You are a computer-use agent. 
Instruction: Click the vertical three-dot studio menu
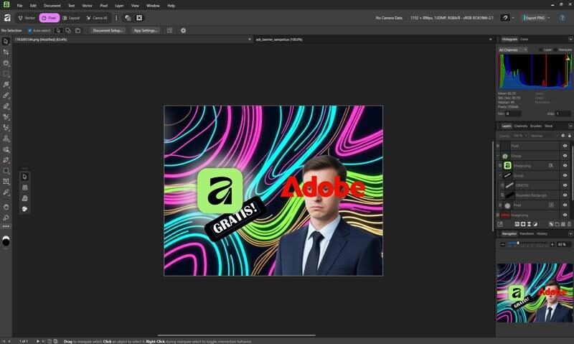(x=116, y=17)
